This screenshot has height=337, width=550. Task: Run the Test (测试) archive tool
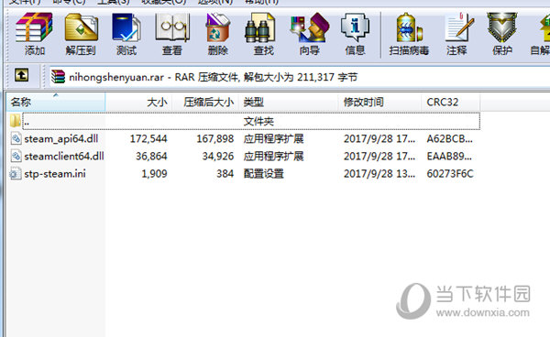(x=126, y=34)
